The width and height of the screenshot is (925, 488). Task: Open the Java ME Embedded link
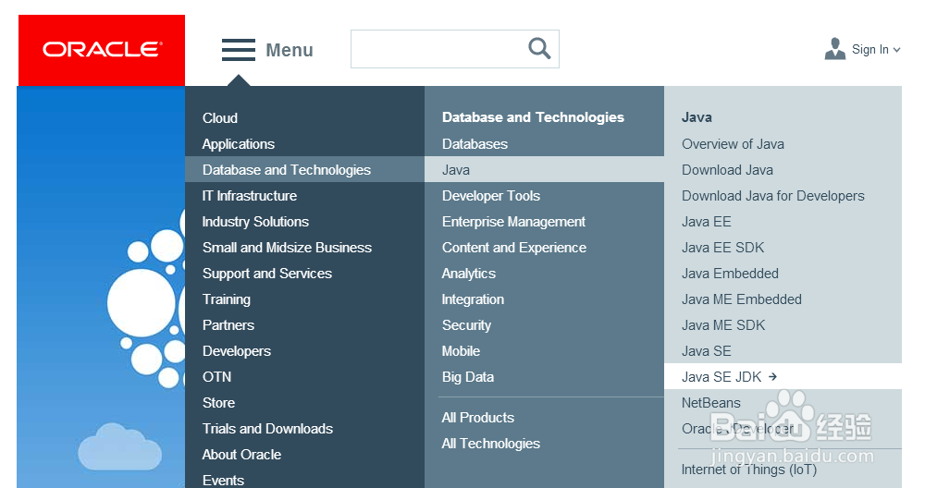(742, 299)
